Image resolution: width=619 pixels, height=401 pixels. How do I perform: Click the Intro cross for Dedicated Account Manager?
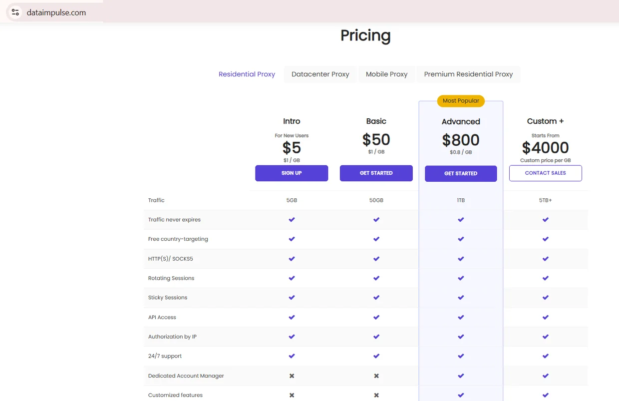(x=292, y=376)
